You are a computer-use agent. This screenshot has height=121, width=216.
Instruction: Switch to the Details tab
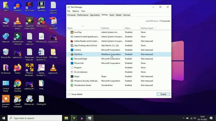pos(118,15)
